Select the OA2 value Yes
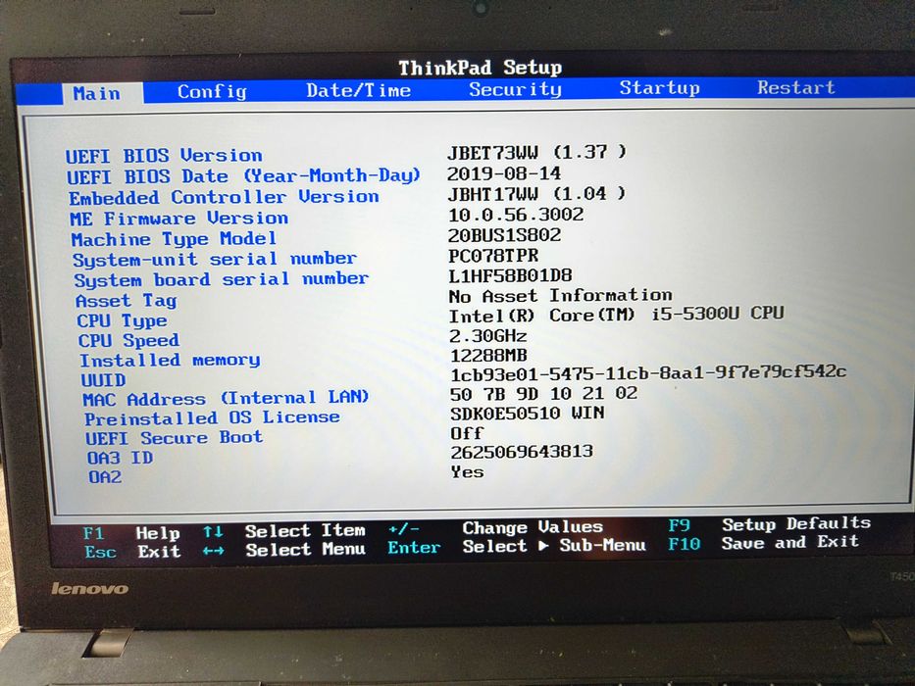 coord(467,472)
